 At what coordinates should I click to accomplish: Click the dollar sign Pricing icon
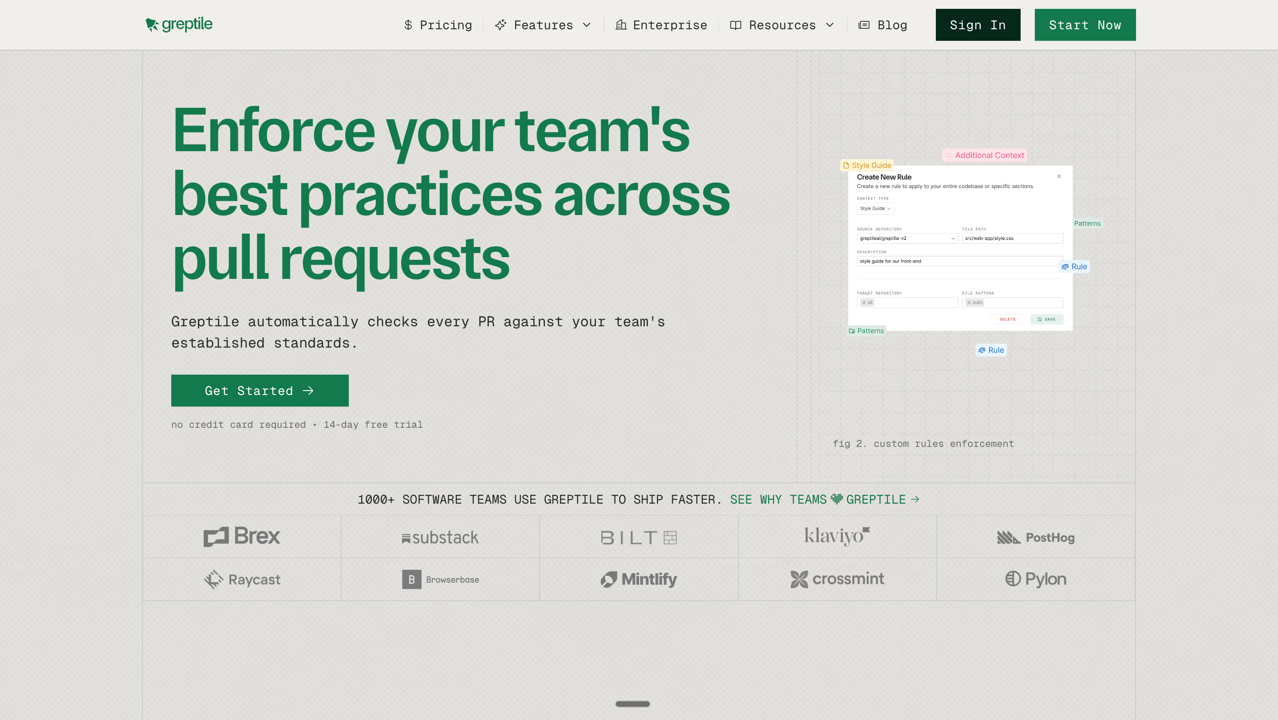coord(408,25)
